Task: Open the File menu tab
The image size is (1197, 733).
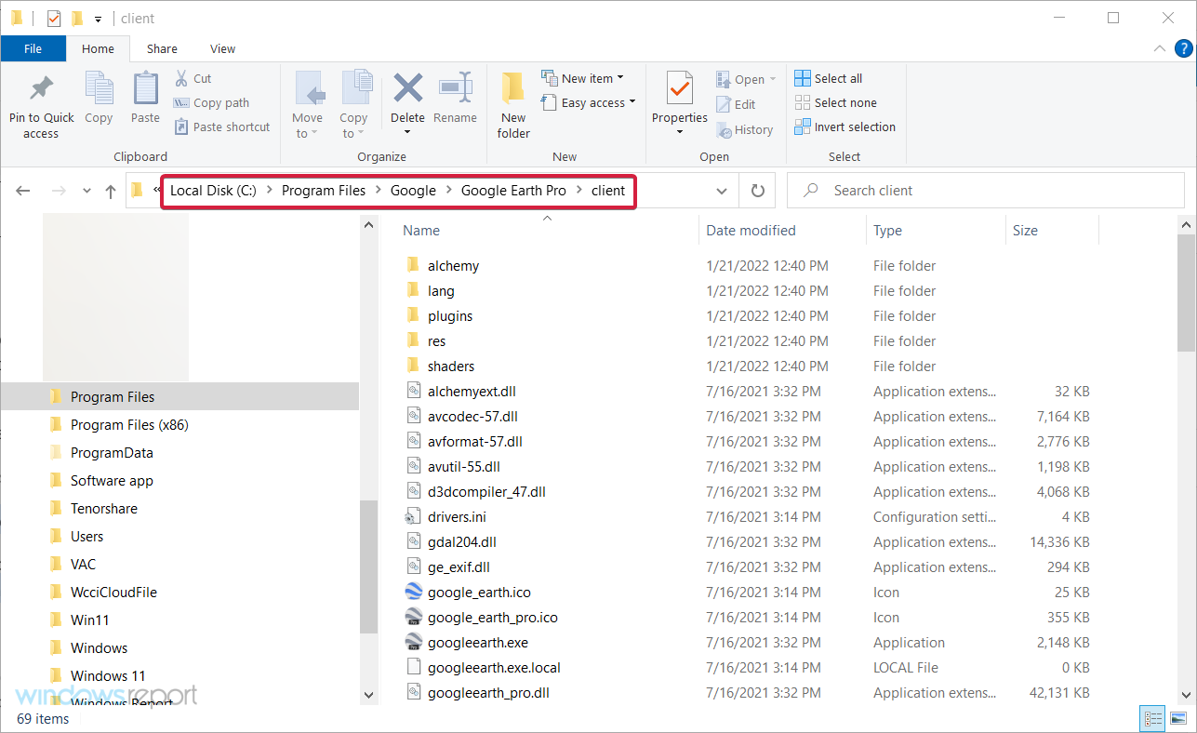Action: tap(33, 49)
